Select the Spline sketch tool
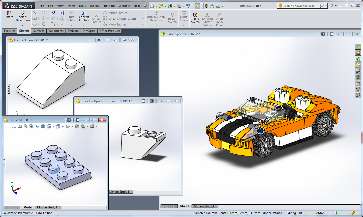This screenshot has height=217, width=363. pos(53,13)
